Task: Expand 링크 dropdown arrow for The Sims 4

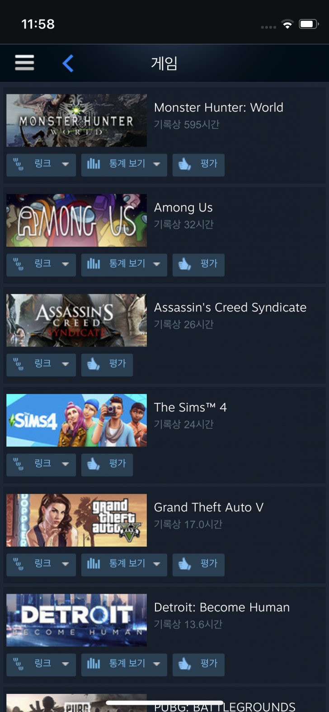Action: (66, 464)
